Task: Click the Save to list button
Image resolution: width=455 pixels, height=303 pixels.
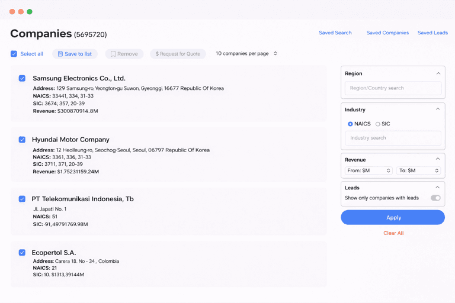Action: click(75, 54)
